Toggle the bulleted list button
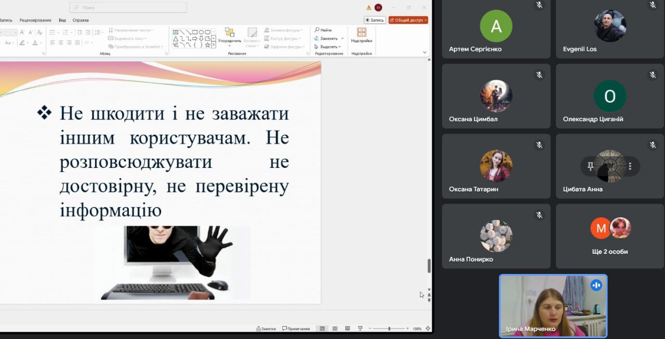Viewport: 665px width, 339px height. pos(53,32)
